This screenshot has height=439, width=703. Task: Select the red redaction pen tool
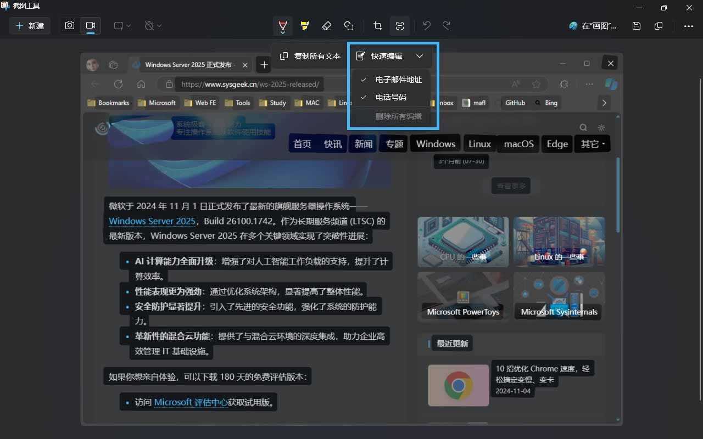click(283, 26)
